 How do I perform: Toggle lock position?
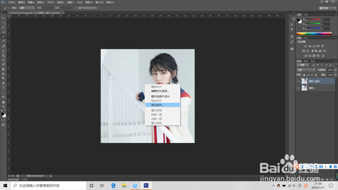[x=312, y=75]
